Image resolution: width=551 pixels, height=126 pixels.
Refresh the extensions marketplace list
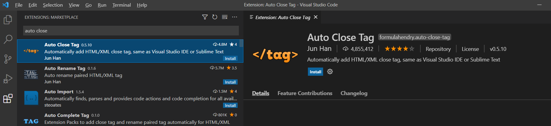[215, 17]
